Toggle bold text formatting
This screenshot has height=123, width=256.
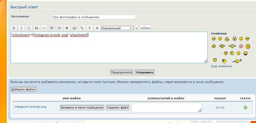(14, 28)
